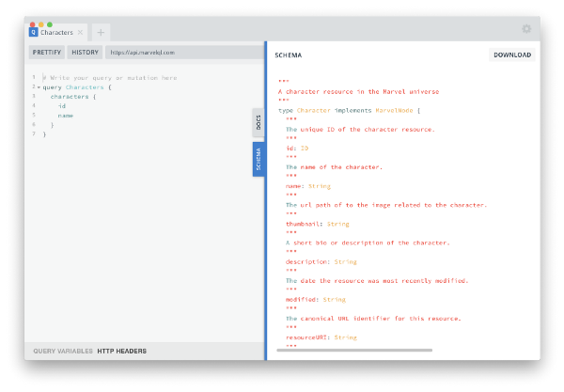Click 'The unique ID of the character resource.'
The width and height of the screenshot is (564, 392).
(x=360, y=130)
